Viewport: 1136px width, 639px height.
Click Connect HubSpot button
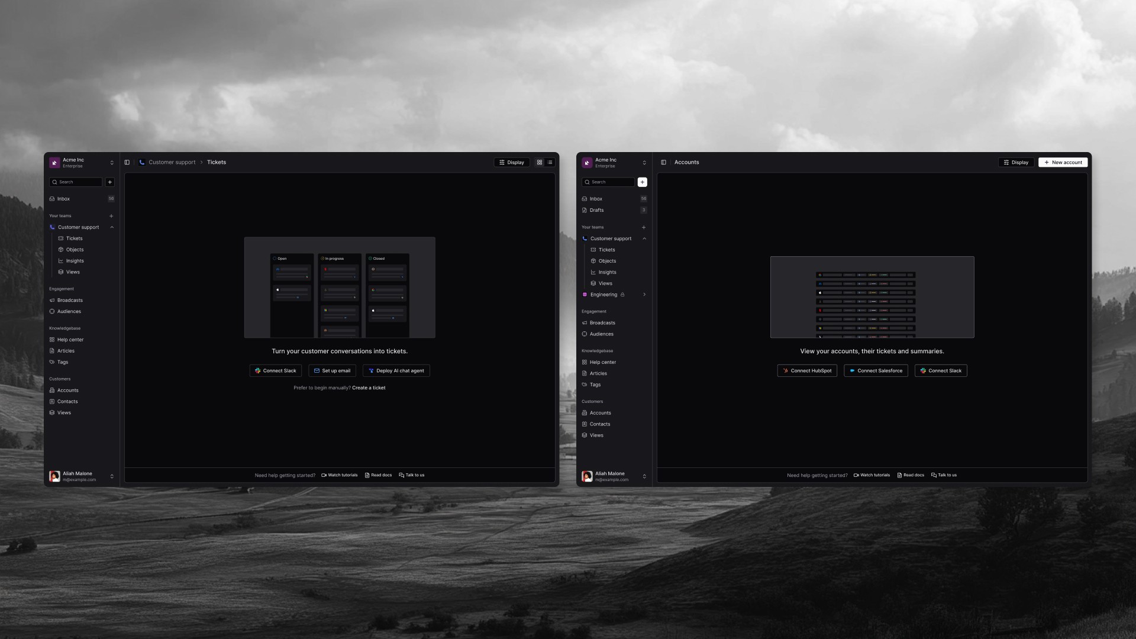click(x=807, y=371)
